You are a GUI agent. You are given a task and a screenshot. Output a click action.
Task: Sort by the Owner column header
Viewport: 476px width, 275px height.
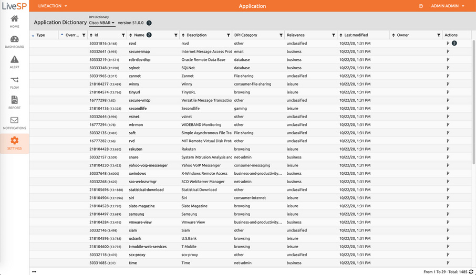click(x=402, y=35)
